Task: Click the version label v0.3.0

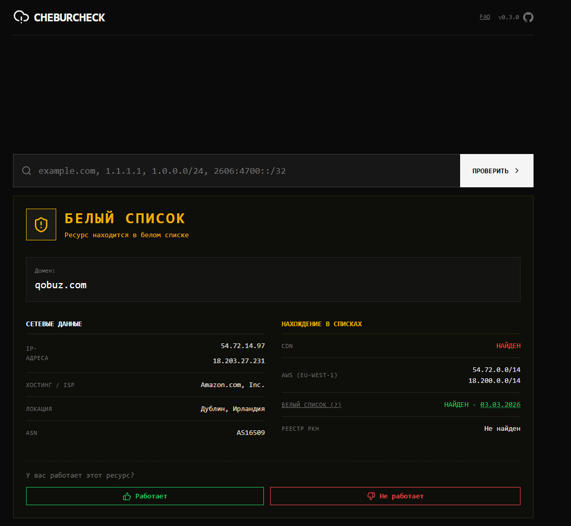Action: (x=509, y=17)
